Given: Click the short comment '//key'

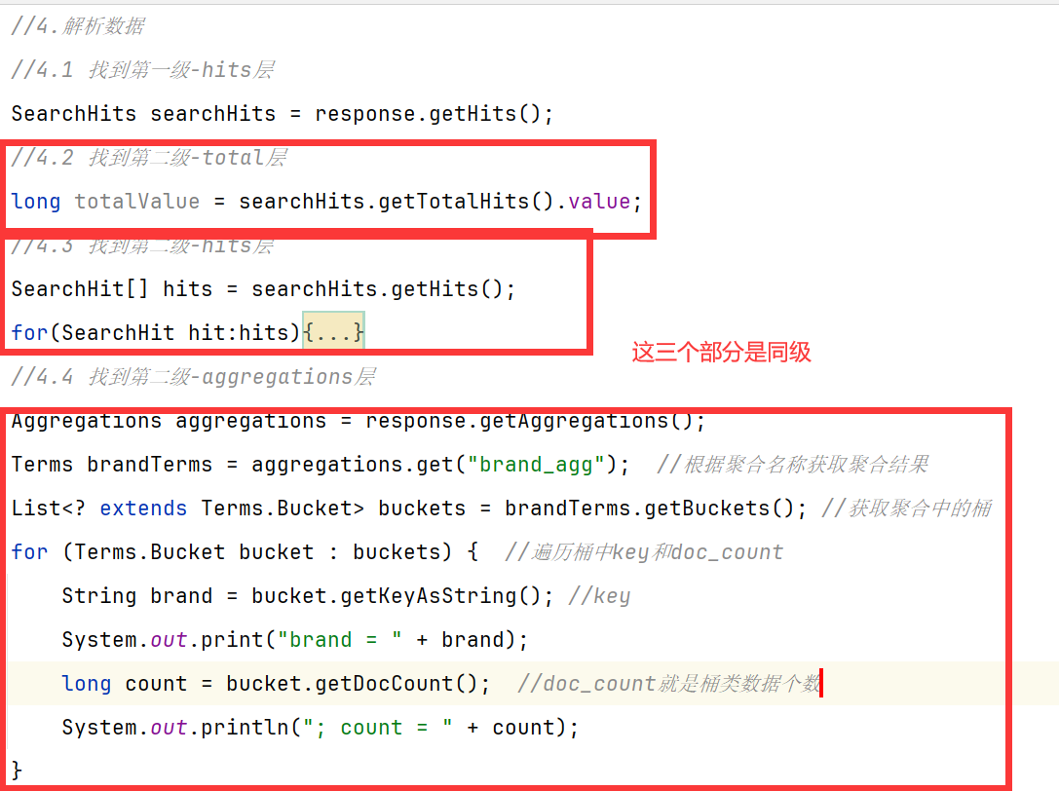Looking at the screenshot, I should pyautogui.click(x=599, y=596).
